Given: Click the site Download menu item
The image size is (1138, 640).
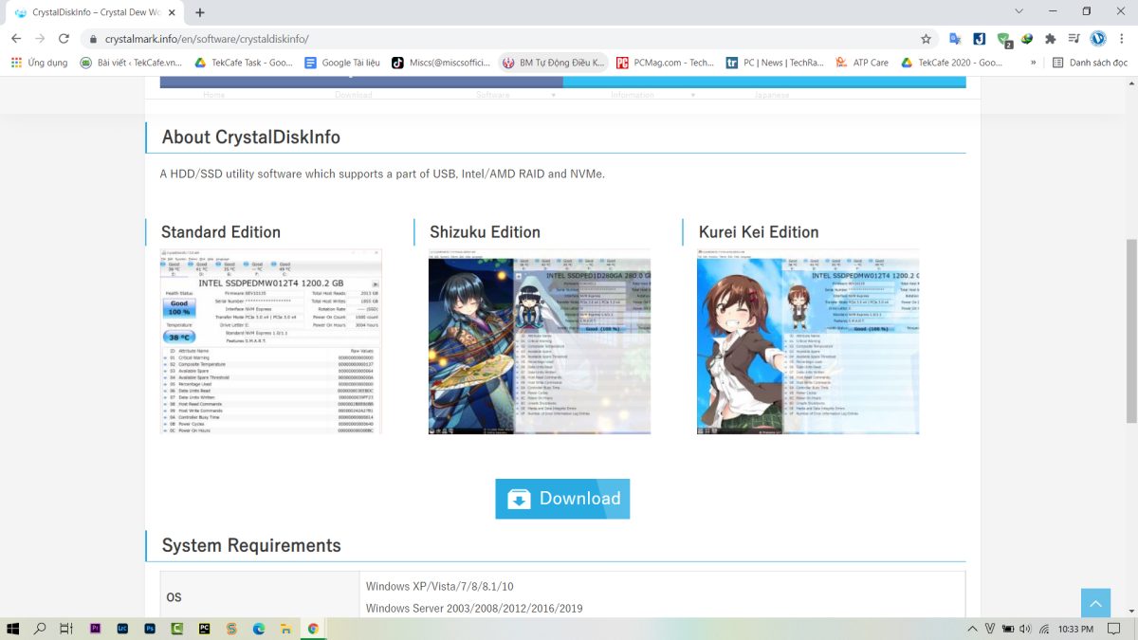Looking at the screenshot, I should tap(353, 95).
